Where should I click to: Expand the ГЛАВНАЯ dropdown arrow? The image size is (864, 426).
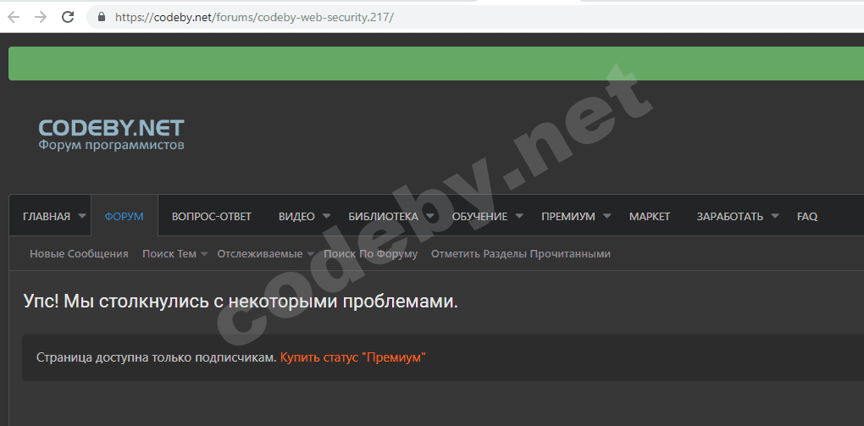[x=82, y=216]
